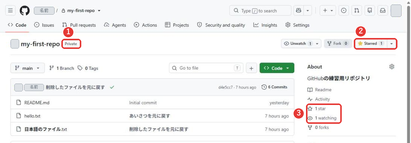Viewport: 411px width, 143px height.
Task: Open the add file plus button
Action: [x=251, y=68]
